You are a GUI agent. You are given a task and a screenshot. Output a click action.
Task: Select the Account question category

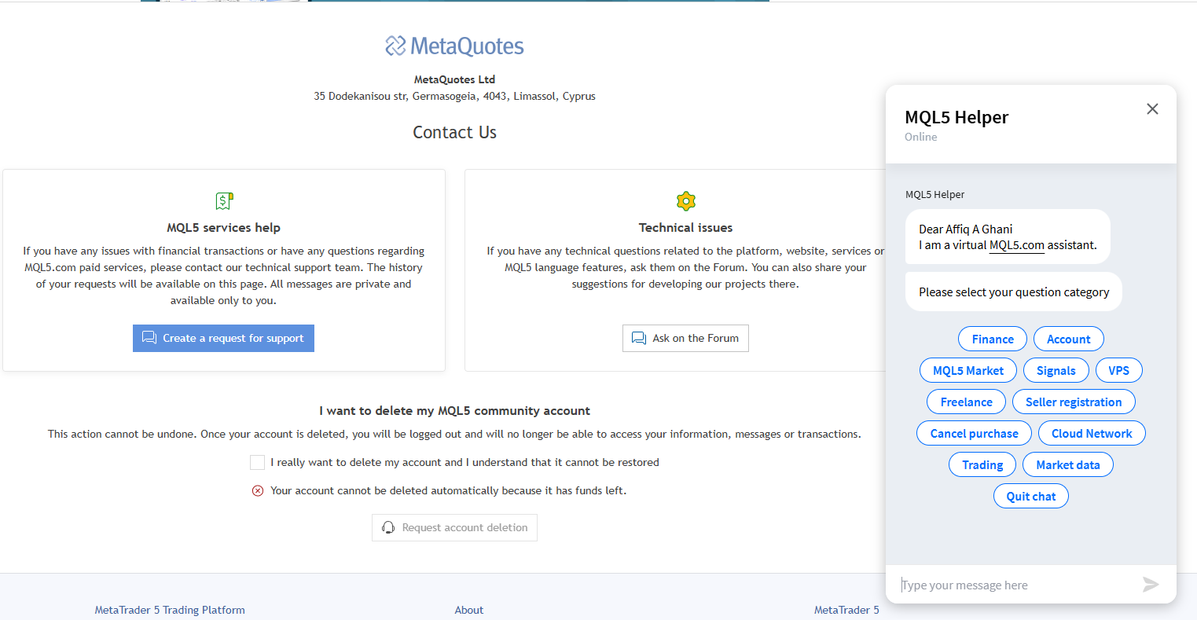click(x=1069, y=339)
